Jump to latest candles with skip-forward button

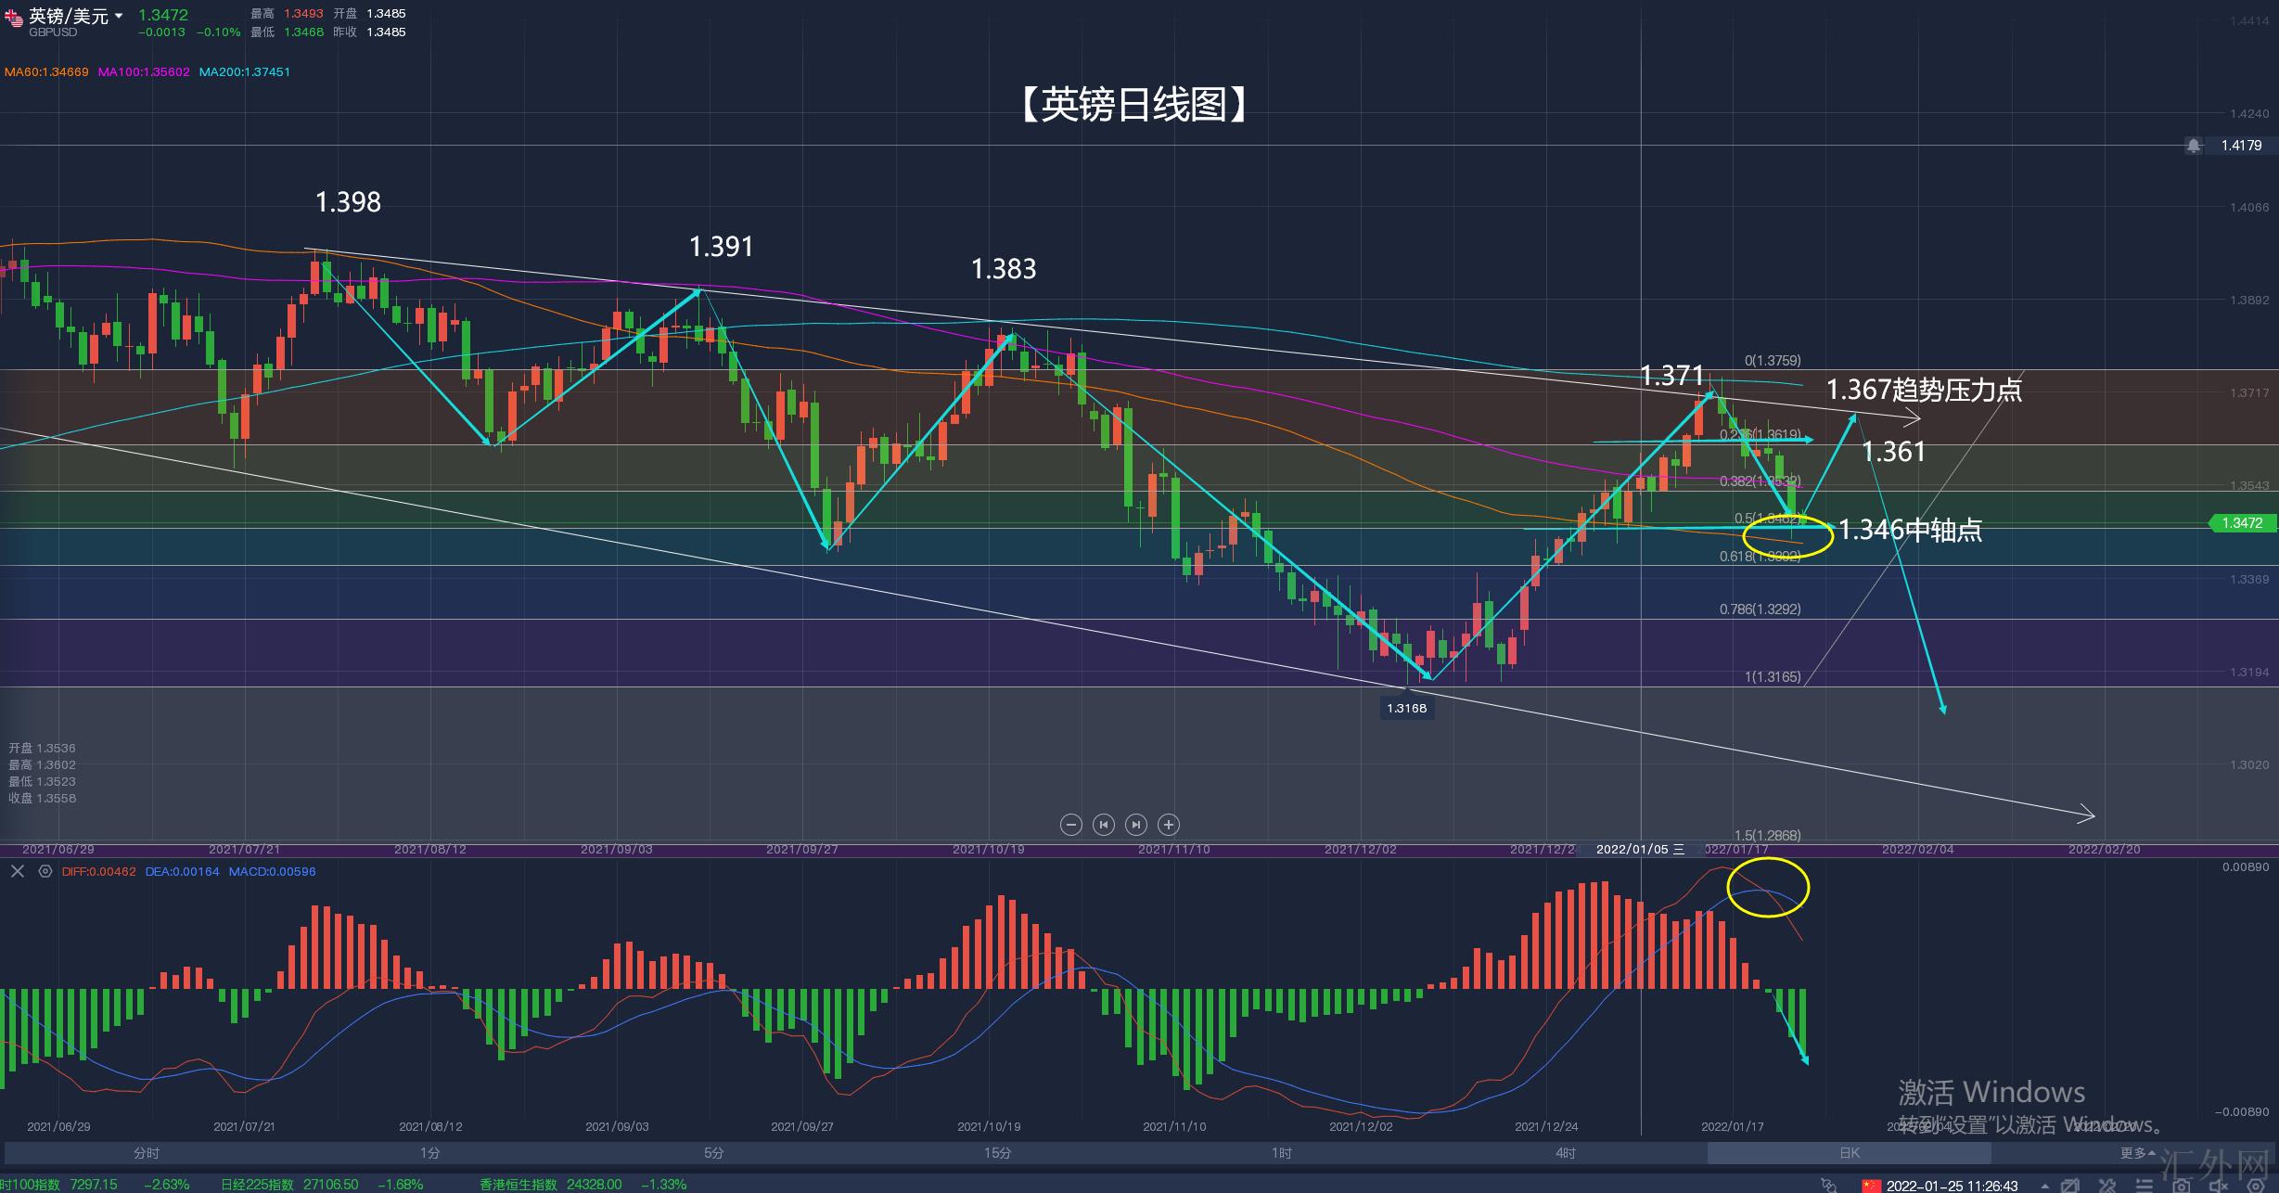(1136, 824)
